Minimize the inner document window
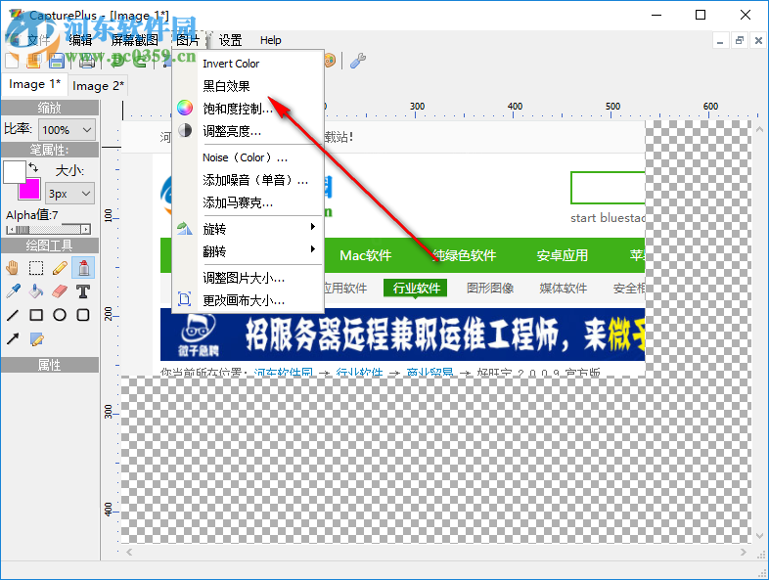Image resolution: width=769 pixels, height=580 pixels. [720, 41]
